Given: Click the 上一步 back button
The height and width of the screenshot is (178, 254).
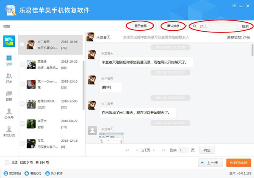Looking at the screenshot, I should 210,163.
